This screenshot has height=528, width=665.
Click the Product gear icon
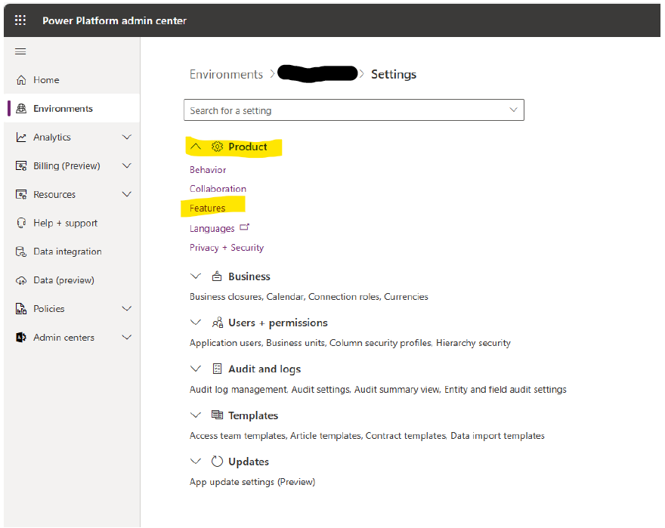tap(217, 147)
